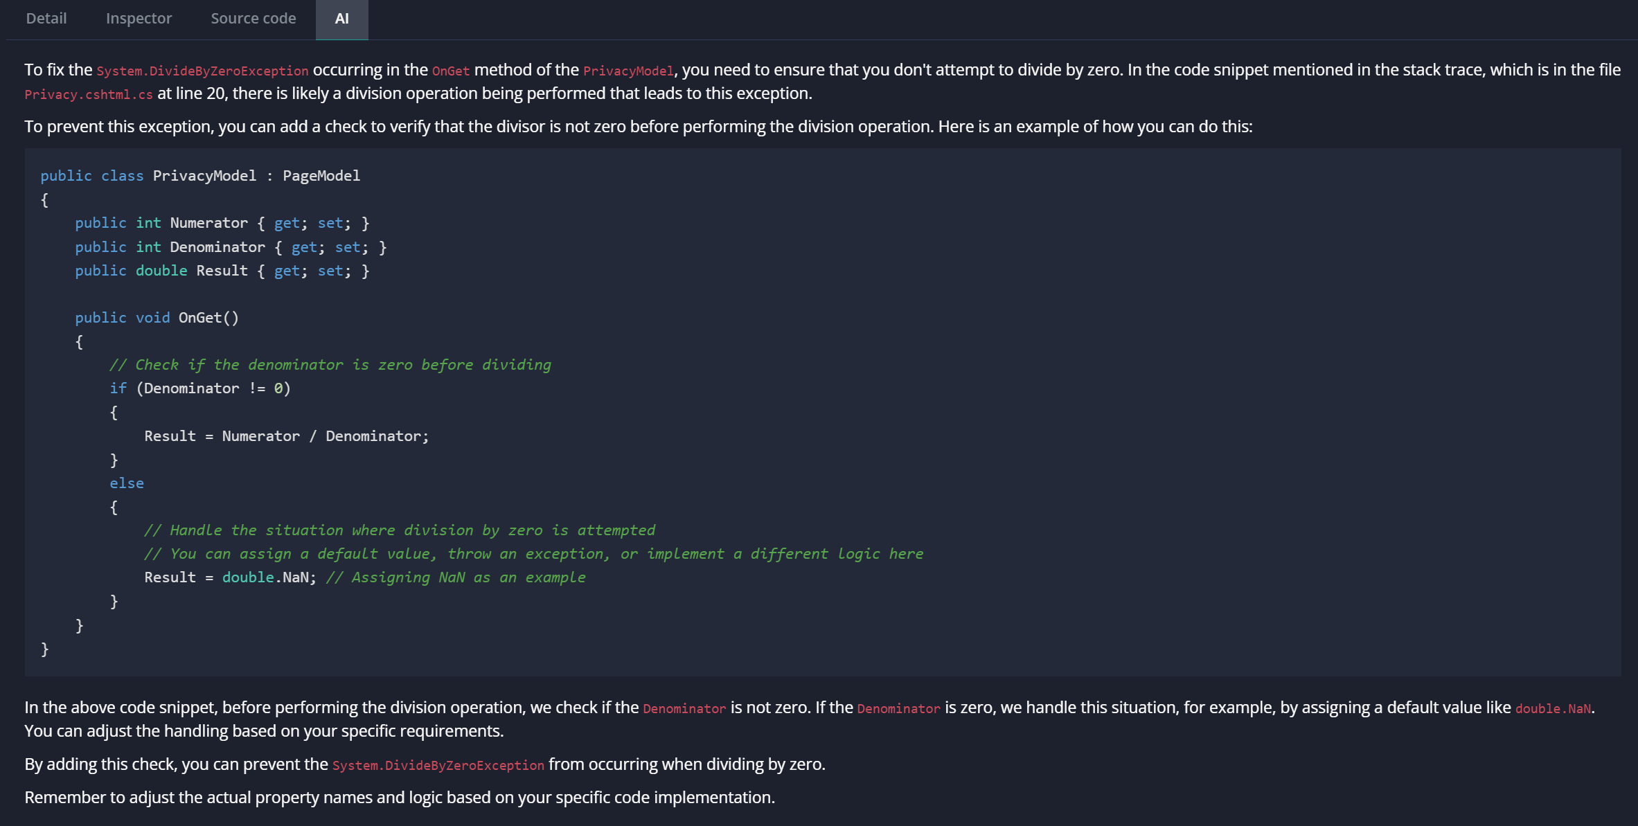
Task: Click the AI tab
Action: [x=341, y=18]
